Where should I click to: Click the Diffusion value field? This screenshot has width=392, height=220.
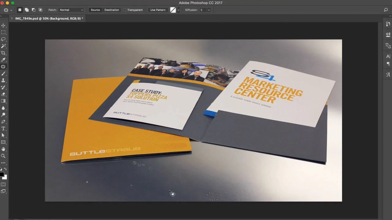(203, 10)
